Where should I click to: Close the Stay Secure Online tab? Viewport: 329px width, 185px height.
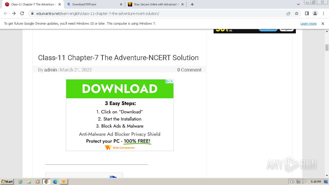[x=182, y=4]
